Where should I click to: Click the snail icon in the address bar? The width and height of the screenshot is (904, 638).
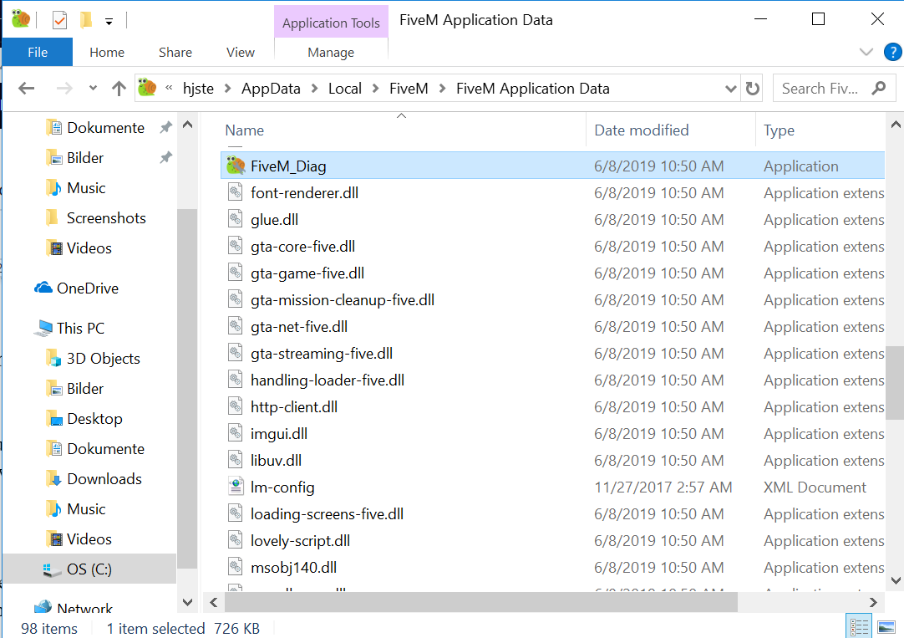coord(148,88)
